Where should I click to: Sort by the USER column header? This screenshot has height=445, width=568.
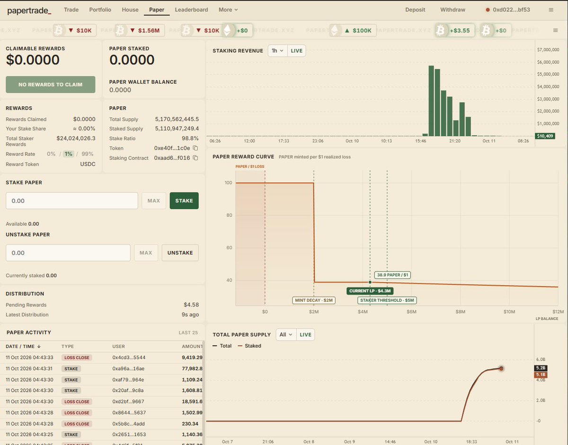coord(118,346)
